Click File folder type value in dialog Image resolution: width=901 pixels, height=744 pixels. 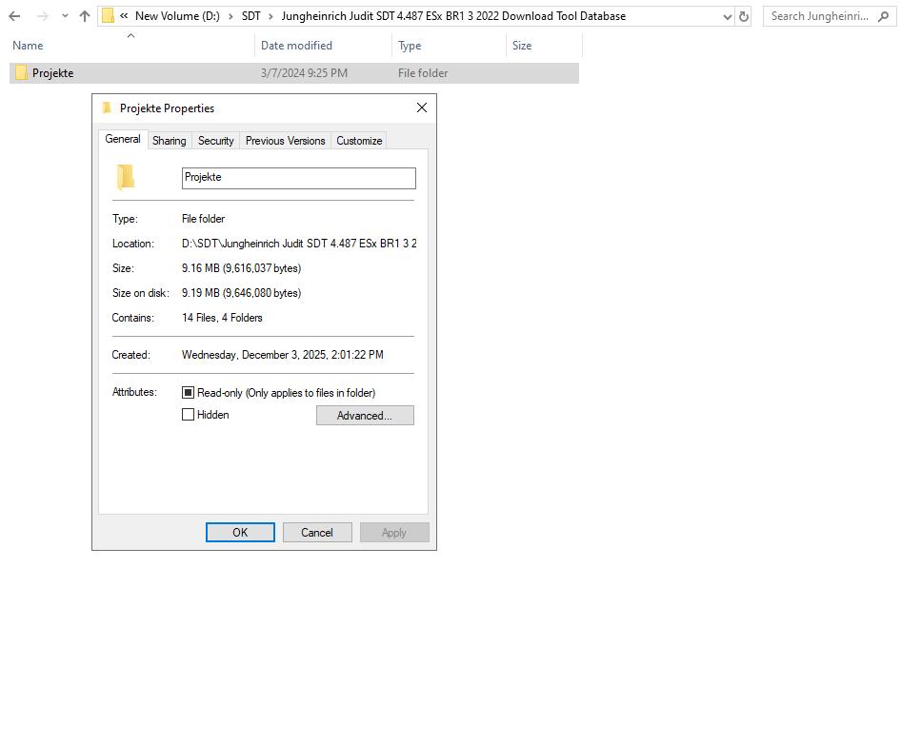pos(204,219)
